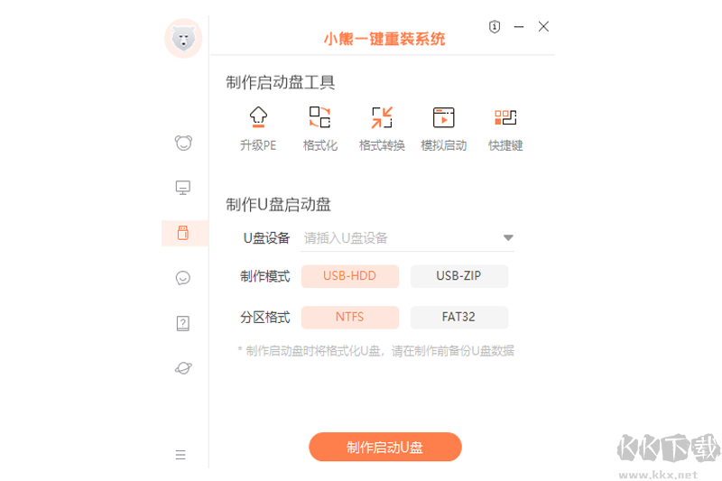Open the 快捷键 shortcut keys tool
The width and height of the screenshot is (722, 481).
coord(504,118)
